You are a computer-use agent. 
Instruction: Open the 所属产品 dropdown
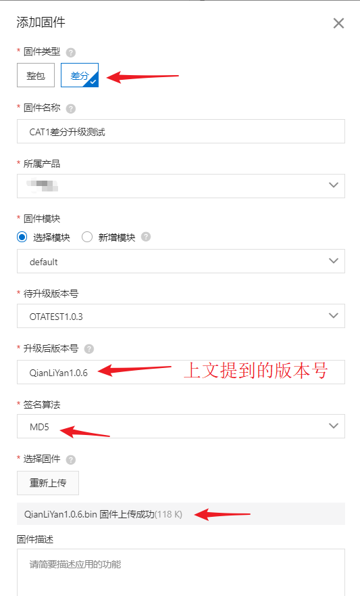click(x=181, y=186)
